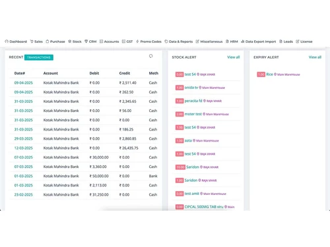
Task: Open the Stock menu
Action: pyautogui.click(x=75, y=41)
